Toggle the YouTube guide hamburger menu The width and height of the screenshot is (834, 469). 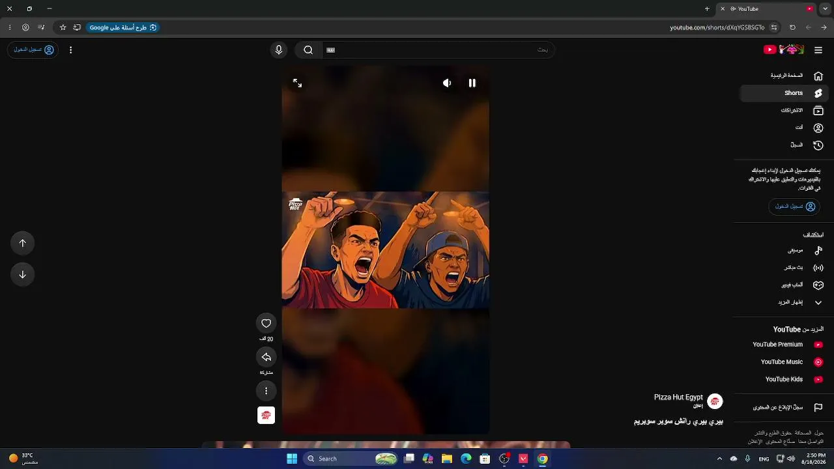(818, 50)
